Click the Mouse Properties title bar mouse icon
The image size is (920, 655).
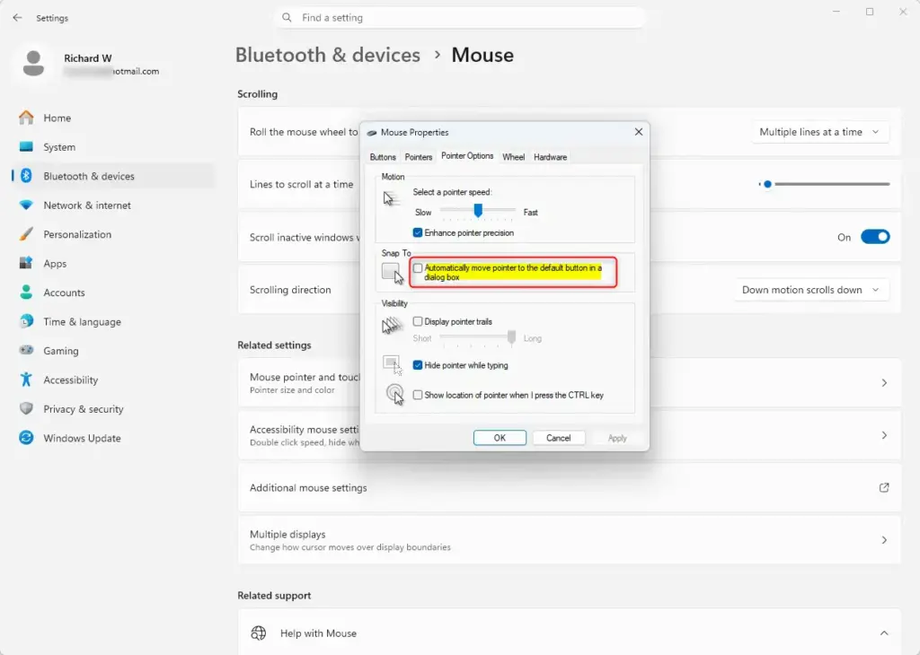pos(371,133)
